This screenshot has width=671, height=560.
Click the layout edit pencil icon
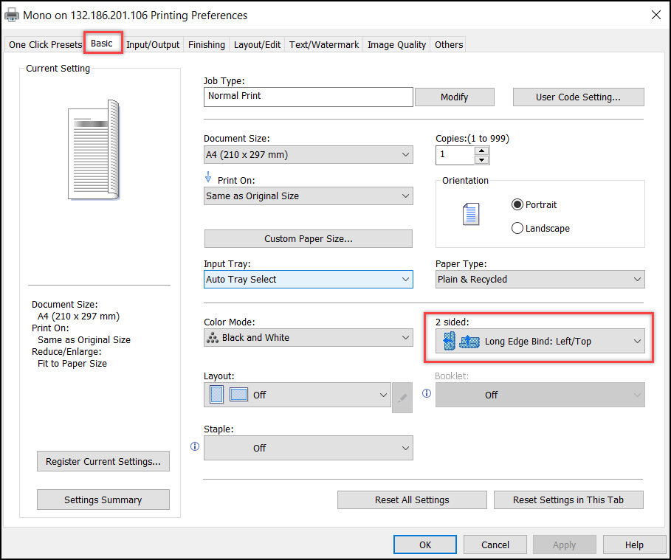coord(402,398)
